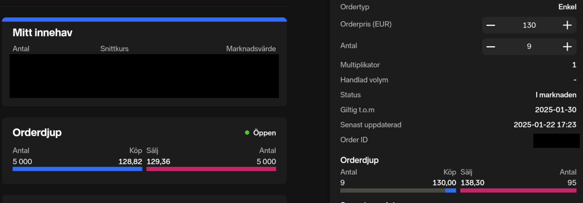This screenshot has height=203, width=583.
Task: Click the Marknadsvärde column header
Action: pos(251,49)
